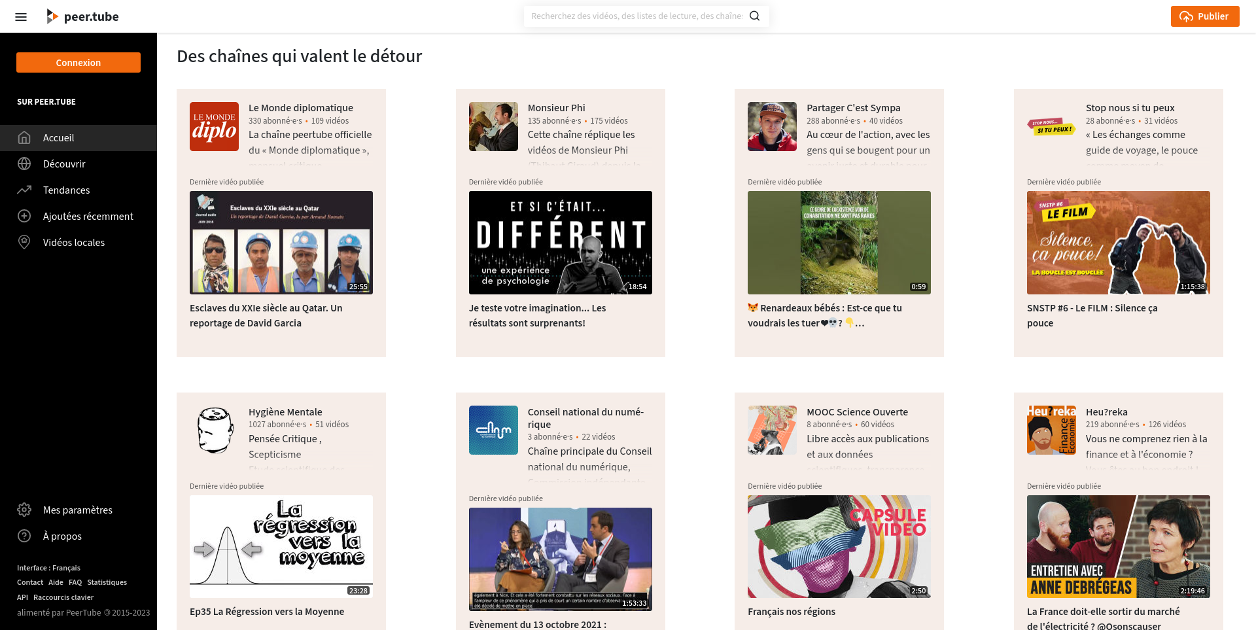The height and width of the screenshot is (630, 1256).
Task: Open Partager C'est Sympa channel avatar
Action: [x=772, y=126]
